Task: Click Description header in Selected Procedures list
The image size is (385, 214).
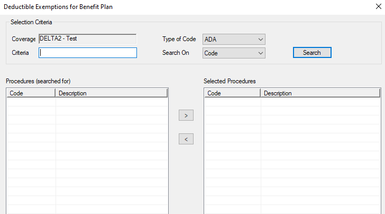Action: point(320,93)
